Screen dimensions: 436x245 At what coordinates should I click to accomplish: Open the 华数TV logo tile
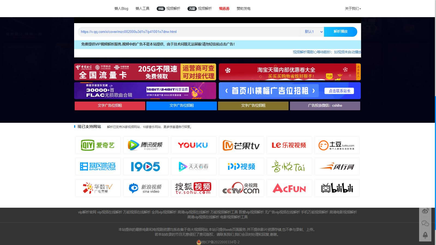(x=98, y=188)
